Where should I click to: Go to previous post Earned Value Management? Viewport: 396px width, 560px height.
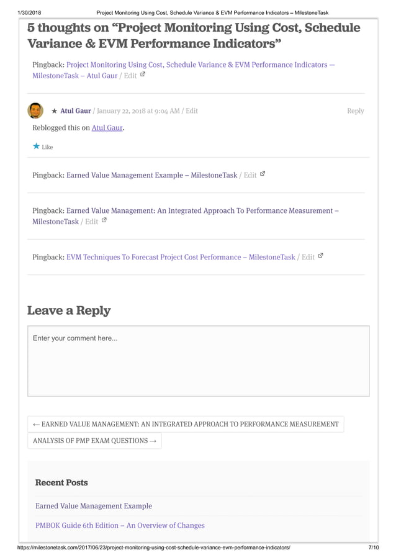[x=186, y=424]
